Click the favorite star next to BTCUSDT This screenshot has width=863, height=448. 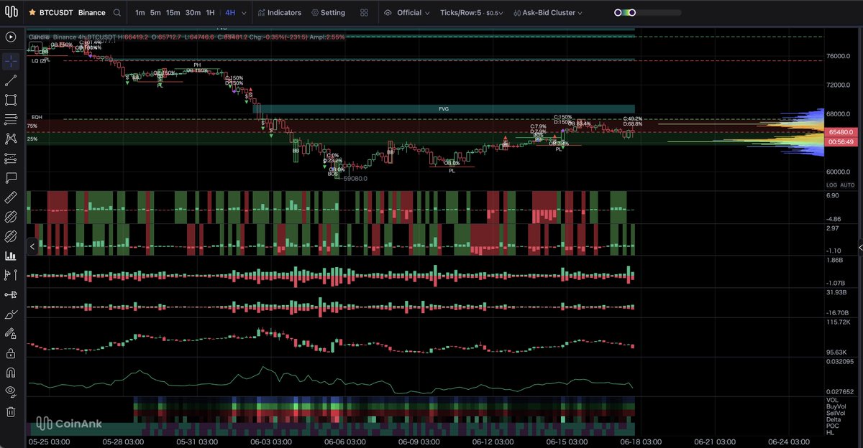point(32,13)
